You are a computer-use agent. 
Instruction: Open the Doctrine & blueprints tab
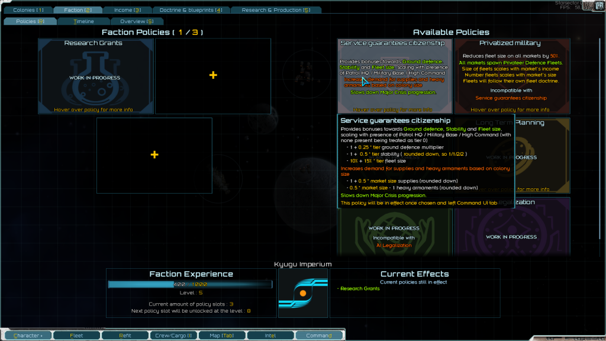coord(191,10)
